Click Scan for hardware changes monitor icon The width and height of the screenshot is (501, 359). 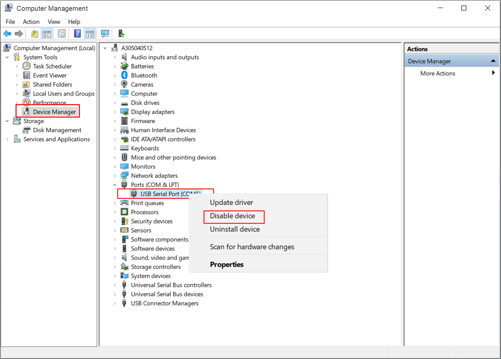pyautogui.click(x=105, y=33)
